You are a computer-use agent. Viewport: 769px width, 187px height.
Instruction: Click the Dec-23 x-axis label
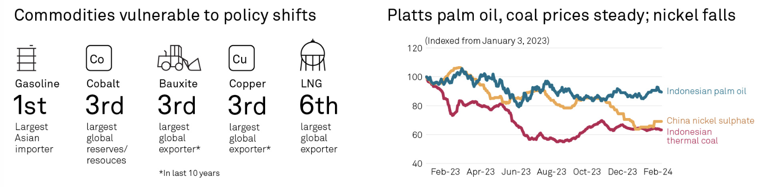point(622,172)
